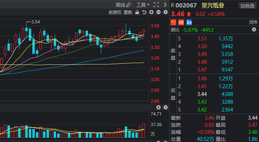This screenshot has height=142, width=259.
Task: Click the 委比 ratio value -5.97%
Action: pos(190,30)
